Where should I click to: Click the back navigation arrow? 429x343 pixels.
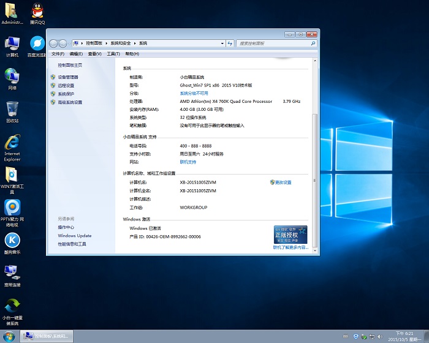coord(53,43)
